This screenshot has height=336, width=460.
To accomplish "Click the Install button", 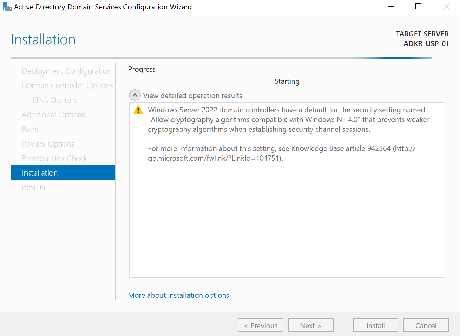I will 376,325.
